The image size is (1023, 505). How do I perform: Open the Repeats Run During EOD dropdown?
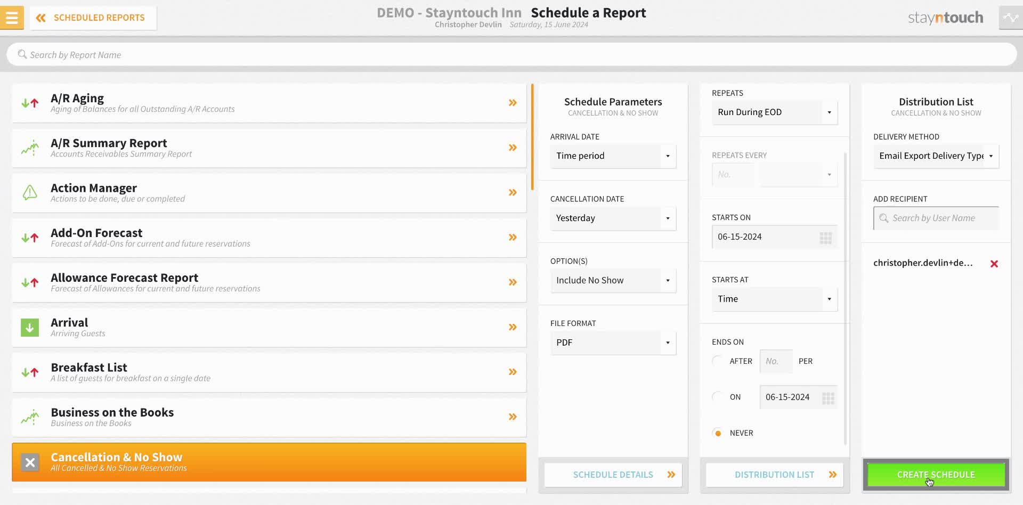click(x=775, y=112)
